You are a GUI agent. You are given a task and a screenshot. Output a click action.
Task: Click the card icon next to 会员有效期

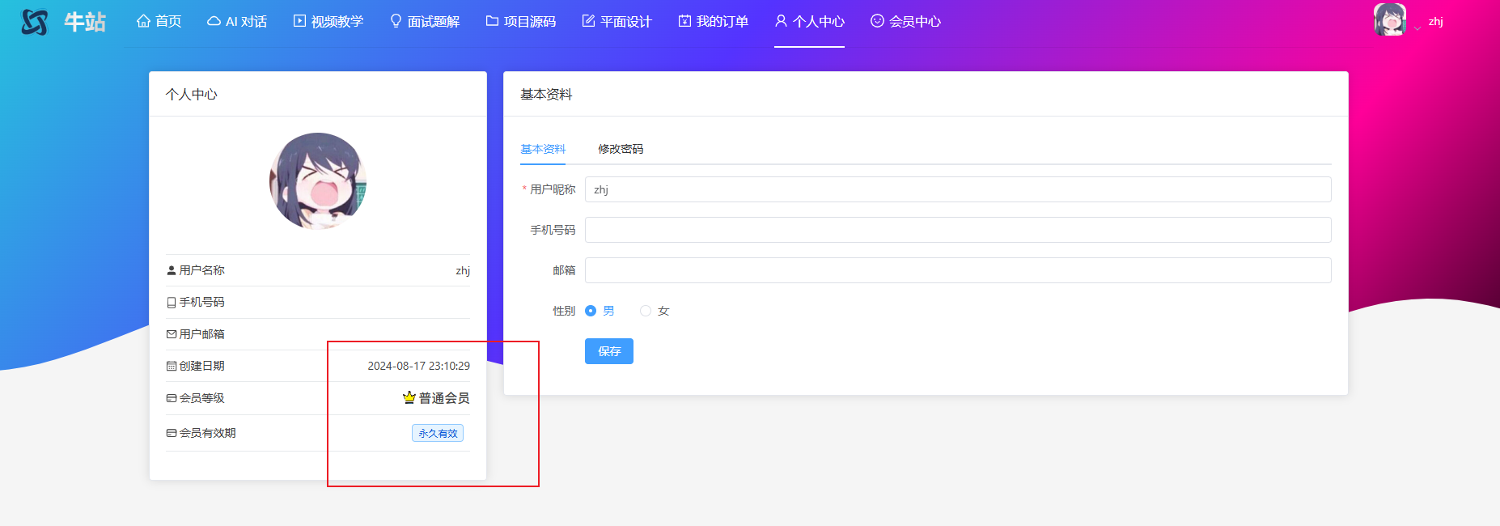tap(172, 433)
